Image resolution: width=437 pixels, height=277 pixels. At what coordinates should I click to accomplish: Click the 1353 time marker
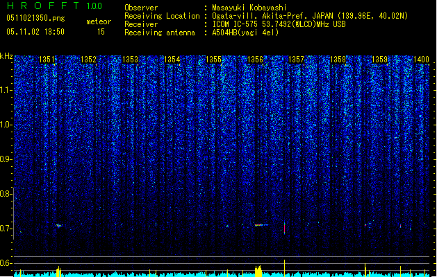[130, 60]
